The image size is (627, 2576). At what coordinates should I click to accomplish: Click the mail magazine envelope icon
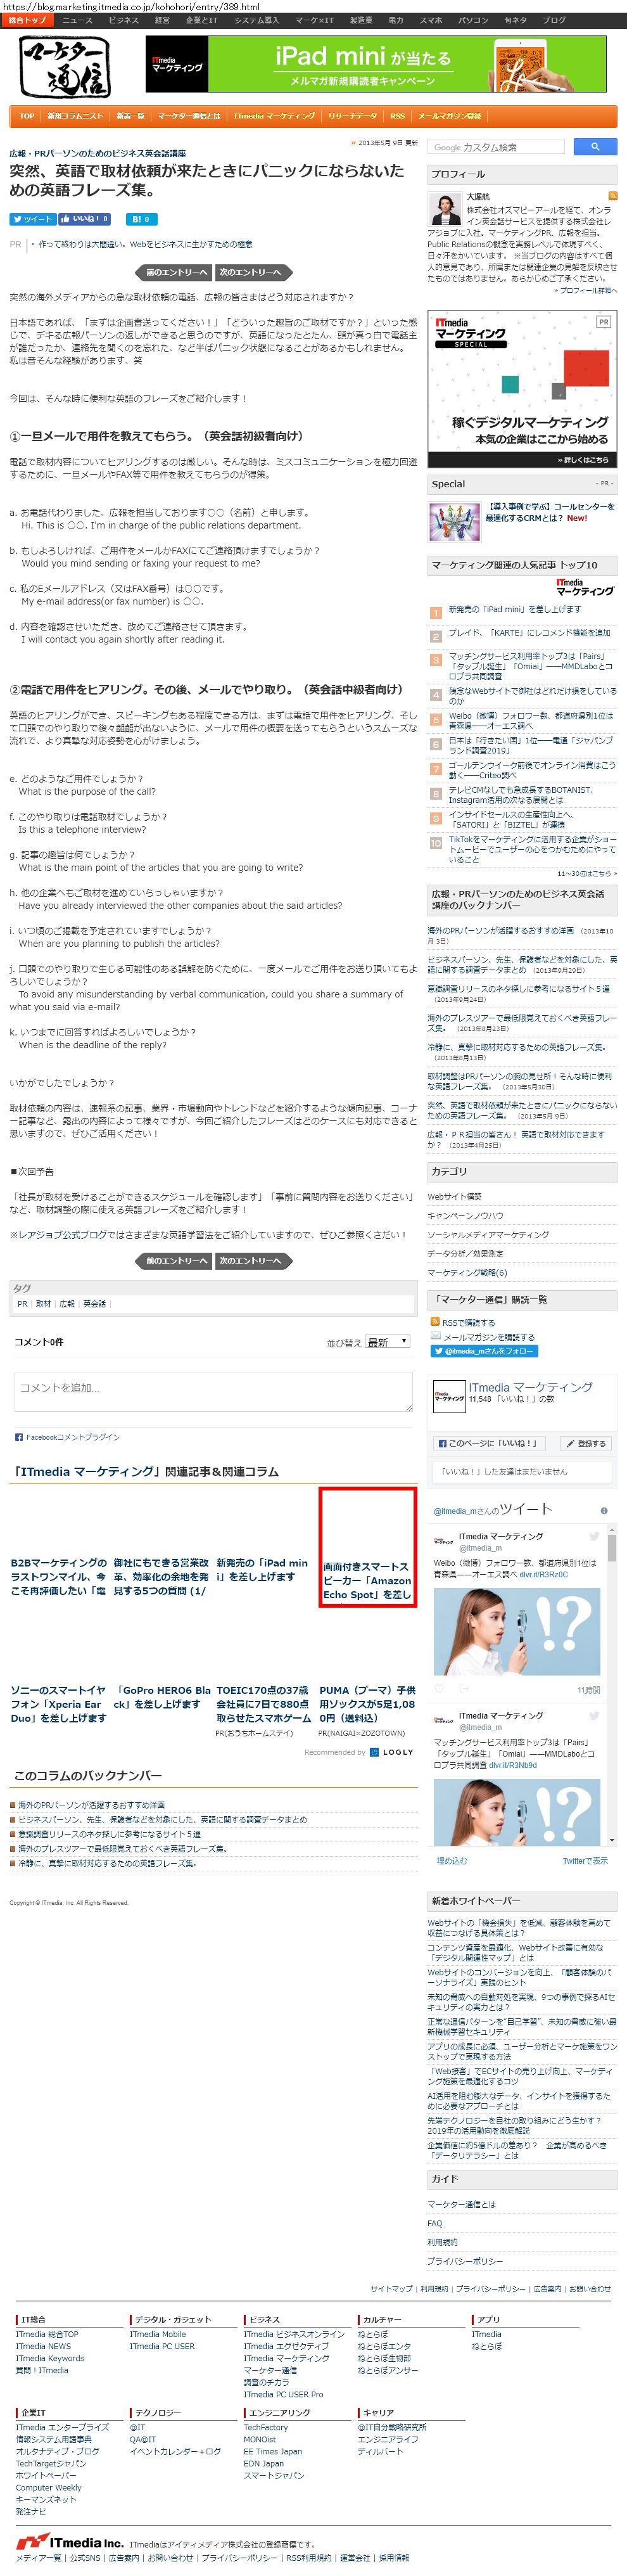tap(435, 1336)
